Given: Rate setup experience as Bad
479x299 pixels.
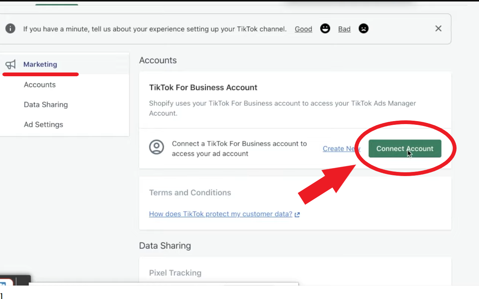Looking at the screenshot, I should [x=344, y=29].
